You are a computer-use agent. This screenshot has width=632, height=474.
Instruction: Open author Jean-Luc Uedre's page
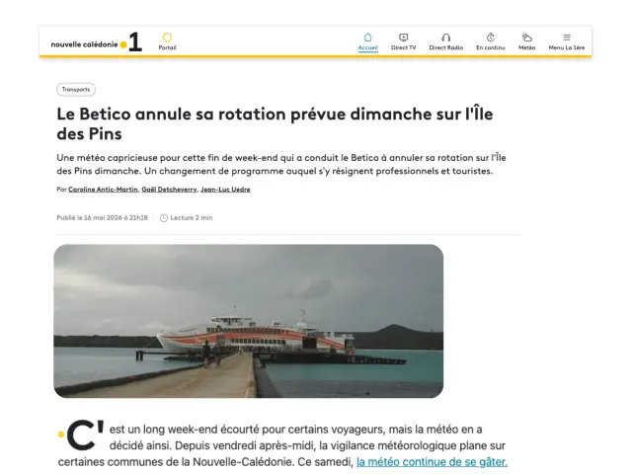click(225, 190)
